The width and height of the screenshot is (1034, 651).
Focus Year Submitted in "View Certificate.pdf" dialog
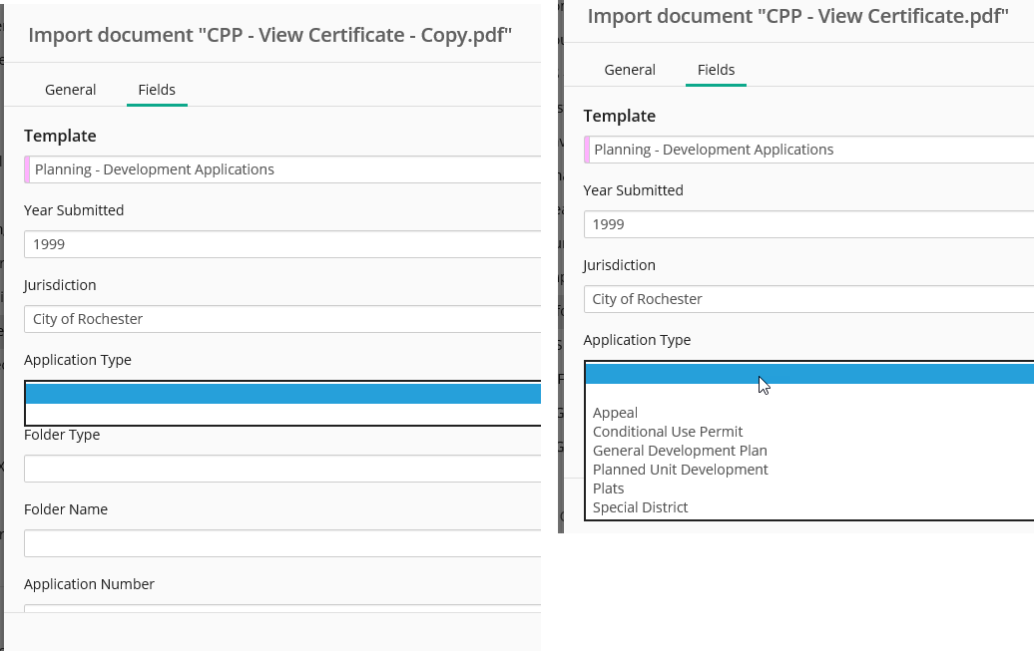pyautogui.click(x=808, y=224)
